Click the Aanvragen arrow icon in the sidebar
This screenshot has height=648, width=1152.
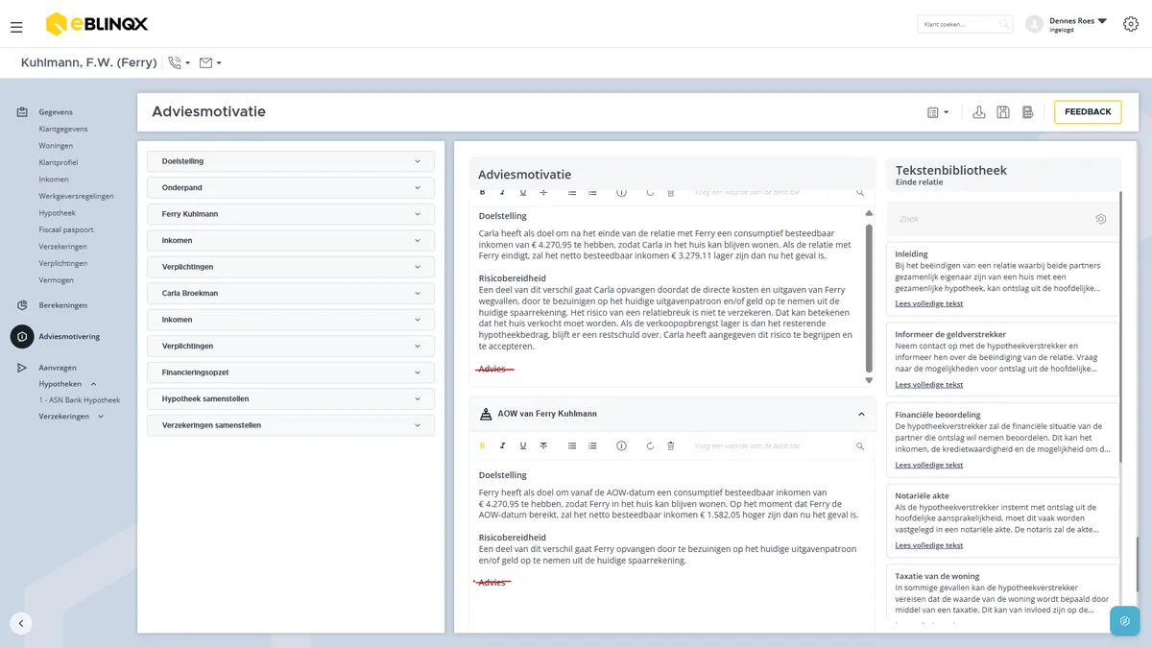pos(22,368)
